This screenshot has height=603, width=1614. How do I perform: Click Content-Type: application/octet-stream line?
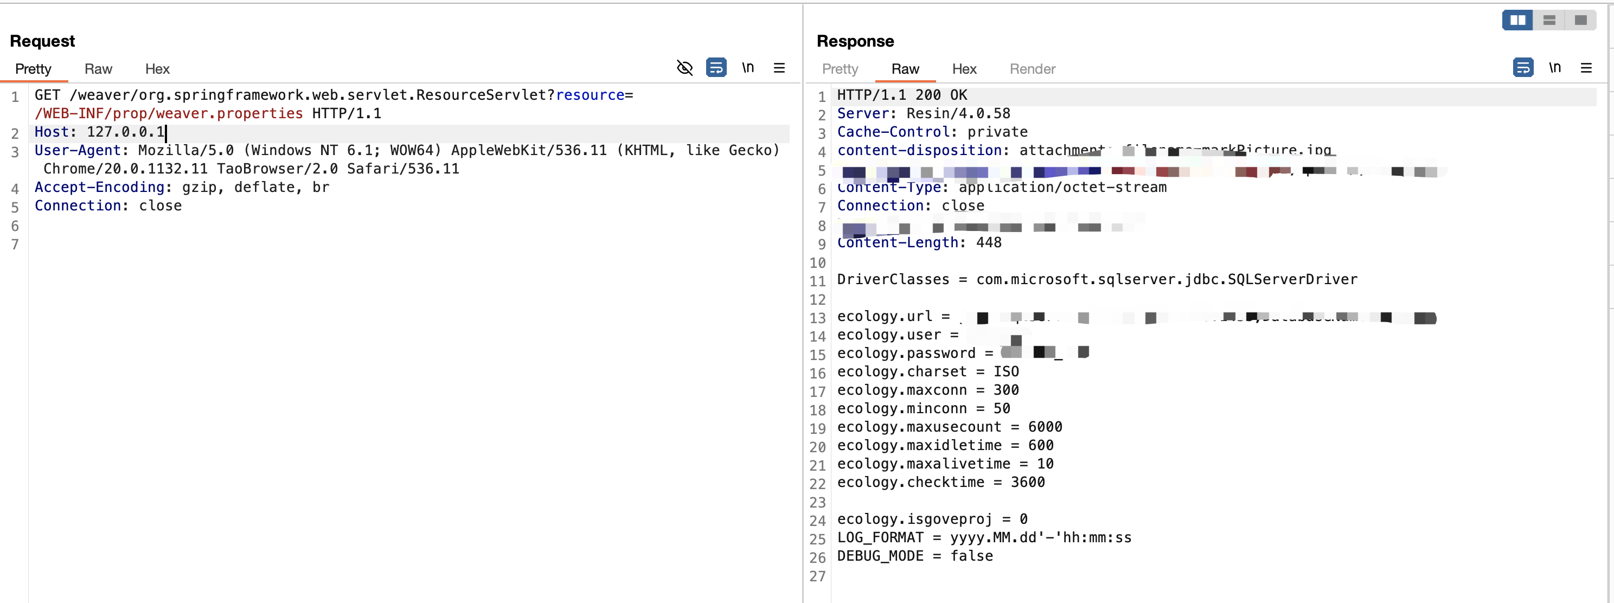pos(1002,187)
